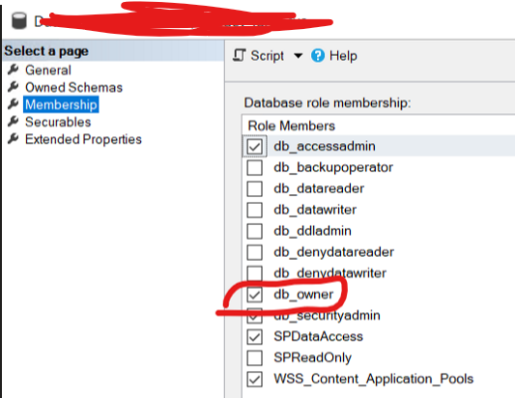Screen dimensions: 515x398
Task: Click the Help button label
Action: [343, 55]
